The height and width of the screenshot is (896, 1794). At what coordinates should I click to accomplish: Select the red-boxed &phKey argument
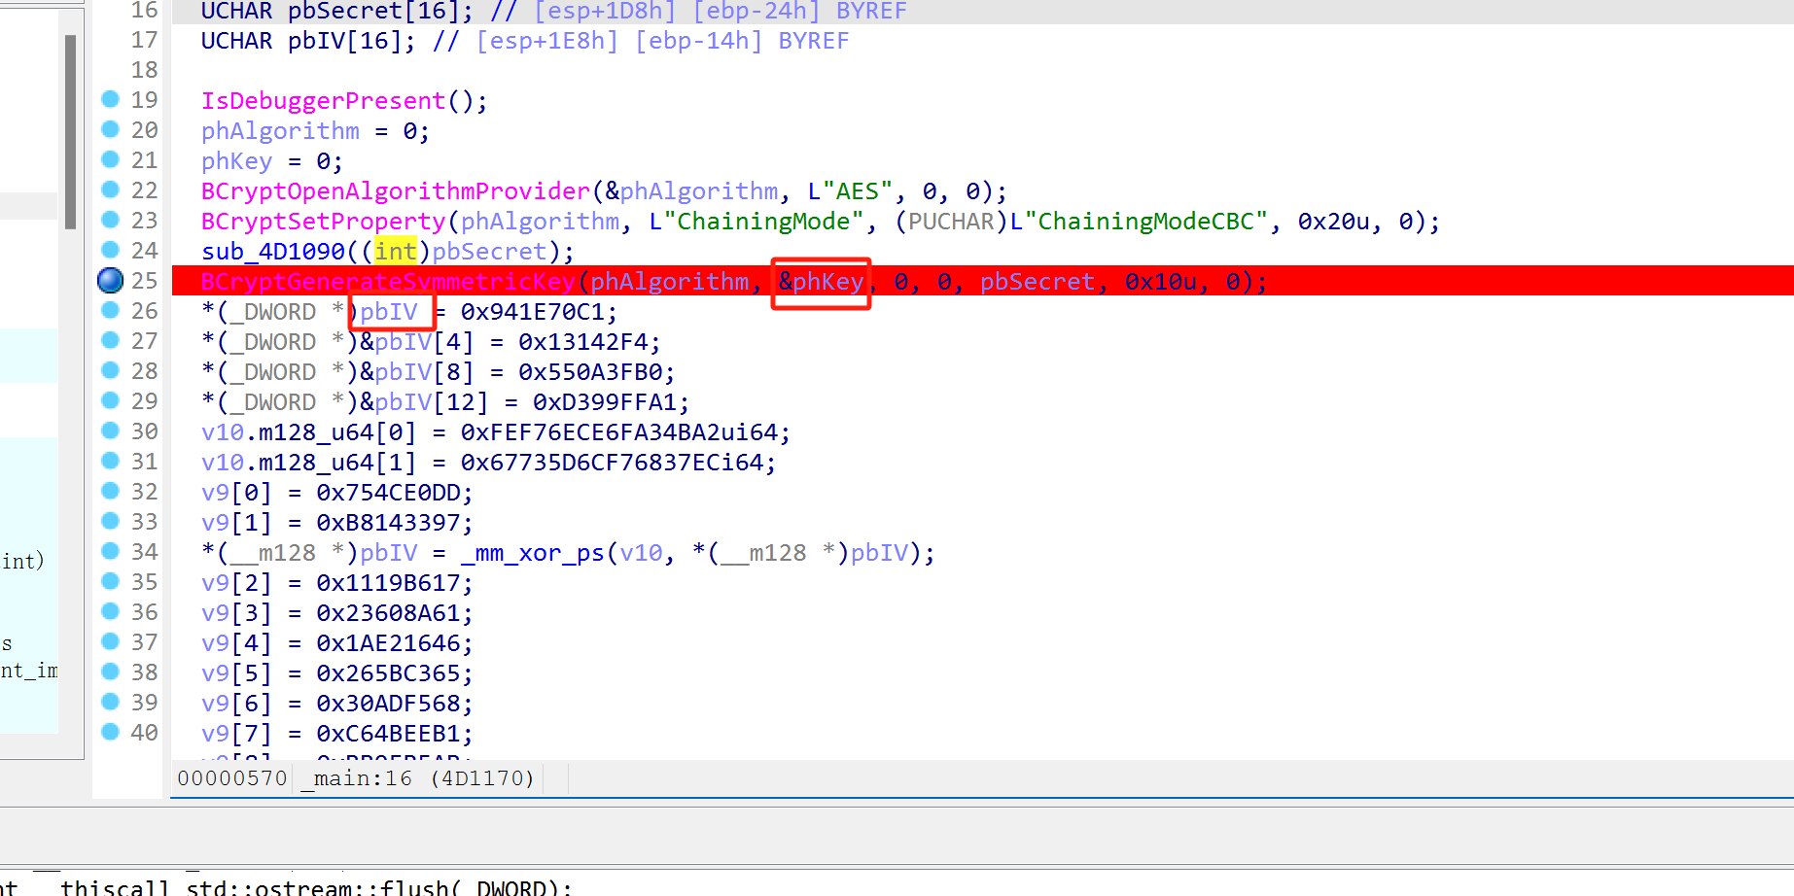click(820, 281)
